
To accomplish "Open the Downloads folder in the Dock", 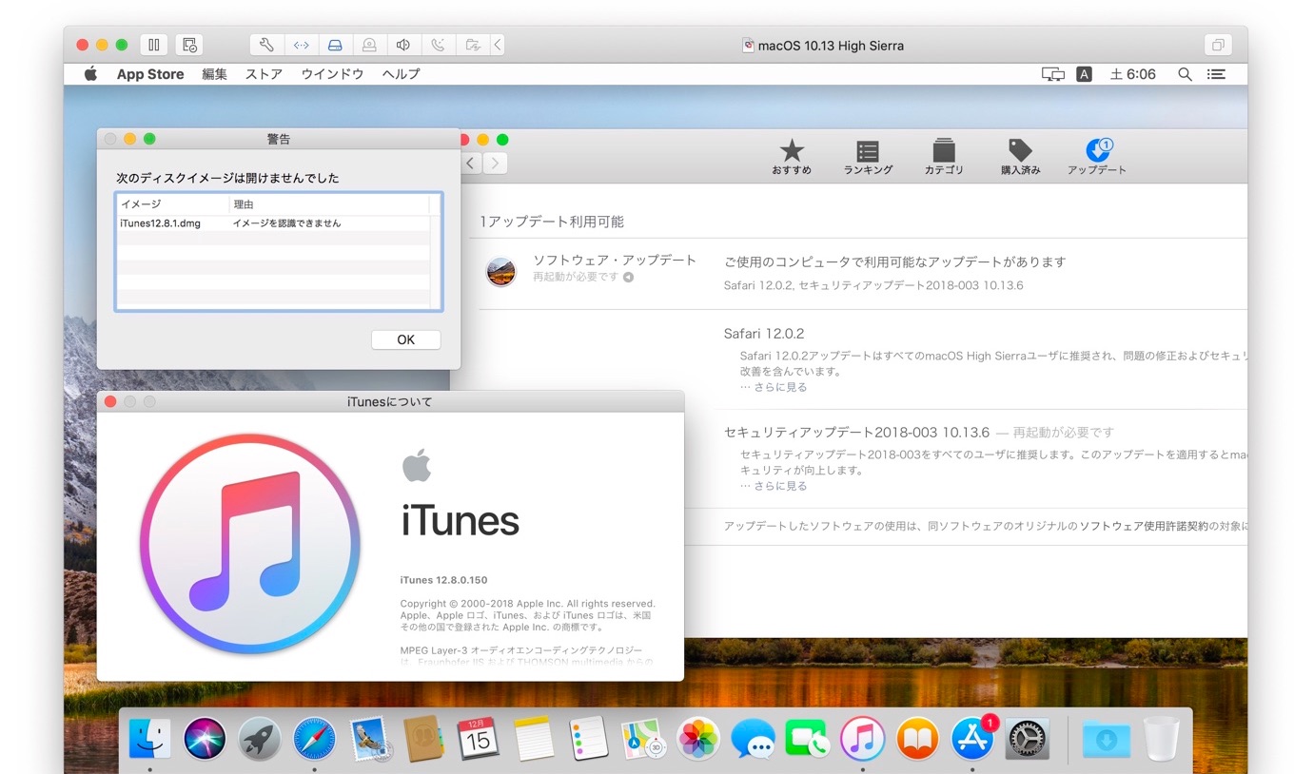I will click(1106, 739).
